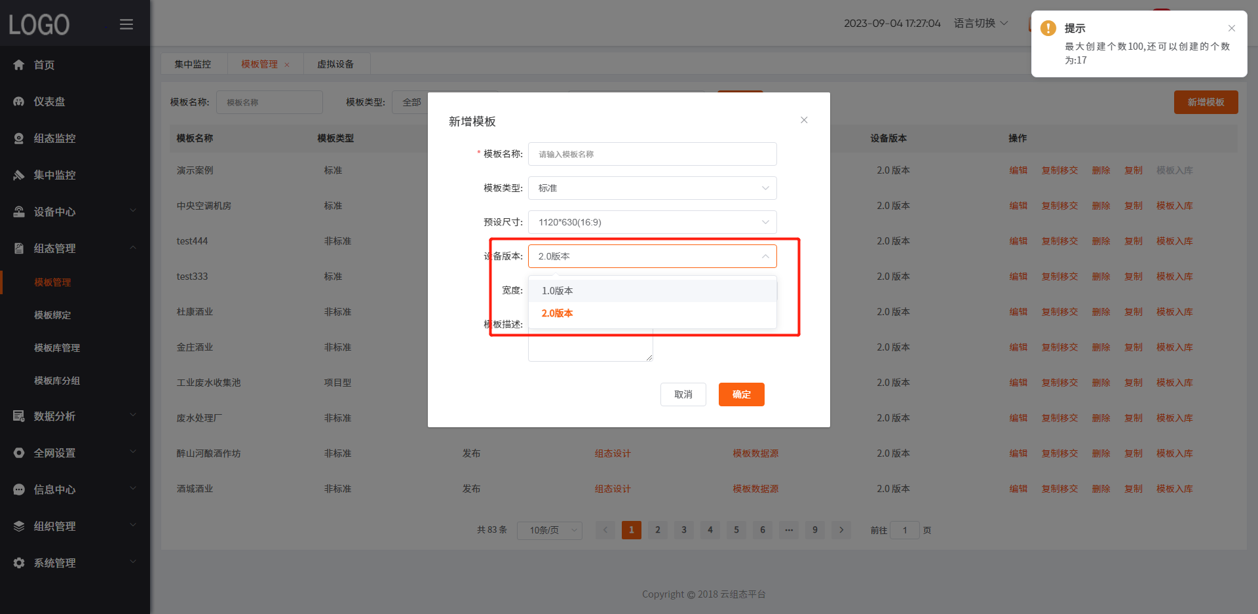Click the pagination ellipsis more-pages button
The height and width of the screenshot is (614, 1258).
(x=789, y=530)
